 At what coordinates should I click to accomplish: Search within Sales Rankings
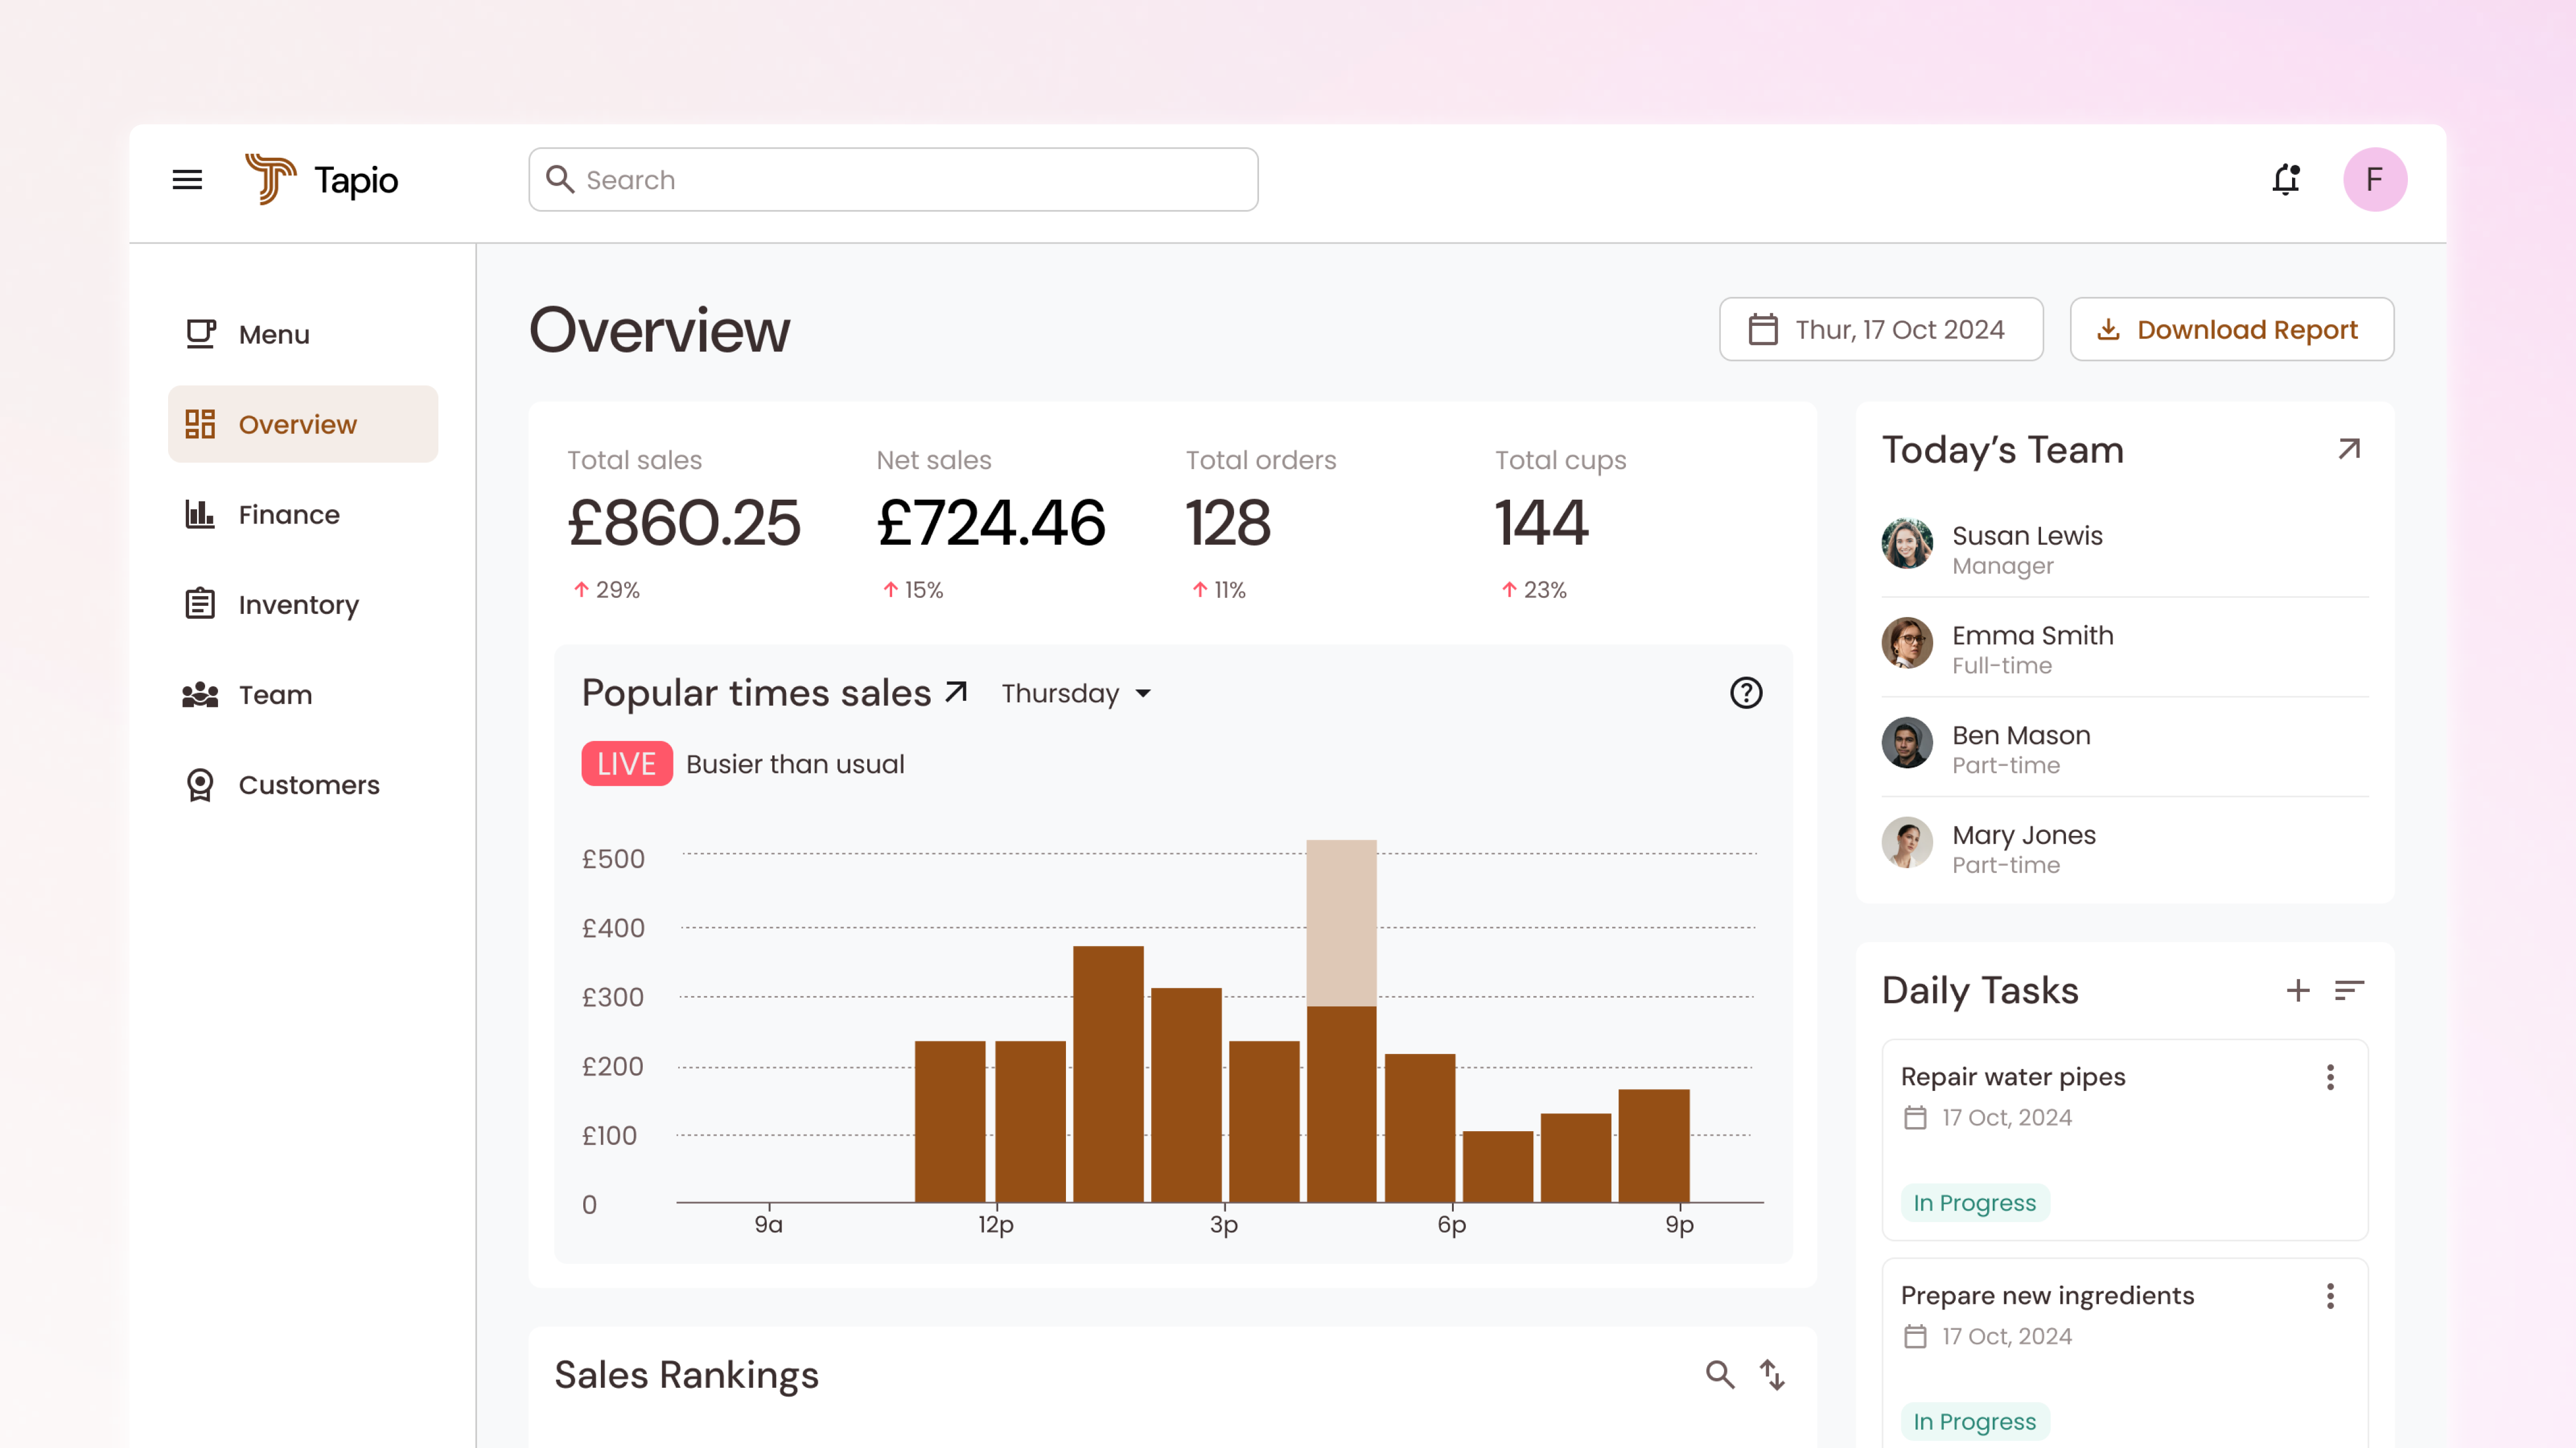[x=1720, y=1375]
